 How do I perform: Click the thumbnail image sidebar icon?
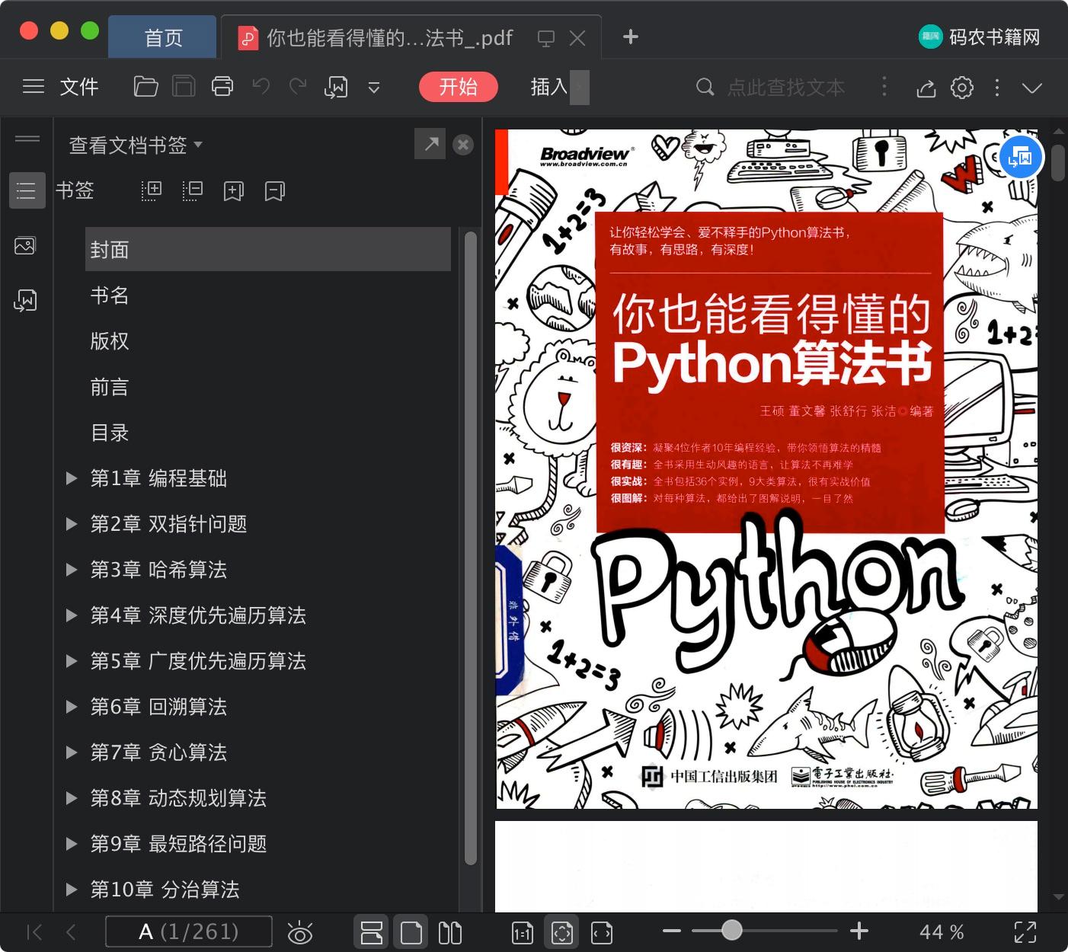[25, 246]
